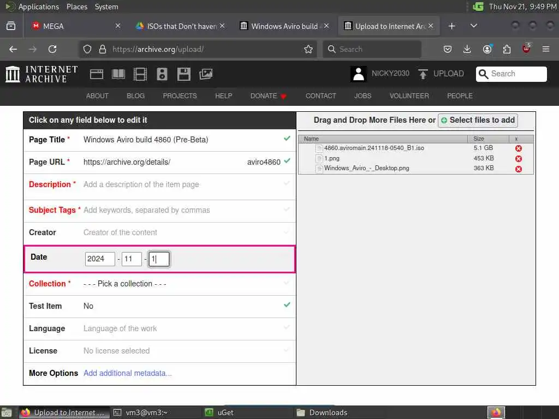Remove Windows_Aviro_-_Desktop.png from list

pos(519,169)
